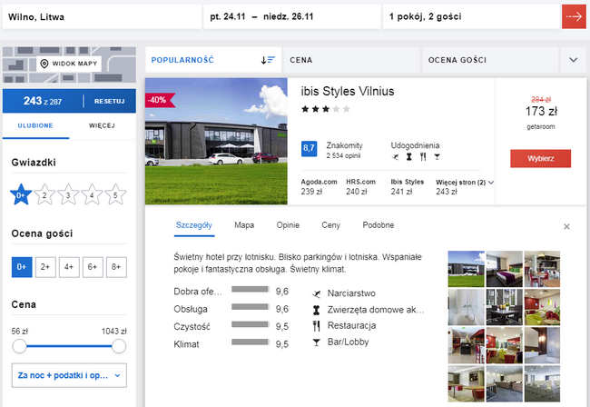This screenshot has width=590, height=407.
Task: Expand more sort options chevron
Action: click(x=573, y=60)
